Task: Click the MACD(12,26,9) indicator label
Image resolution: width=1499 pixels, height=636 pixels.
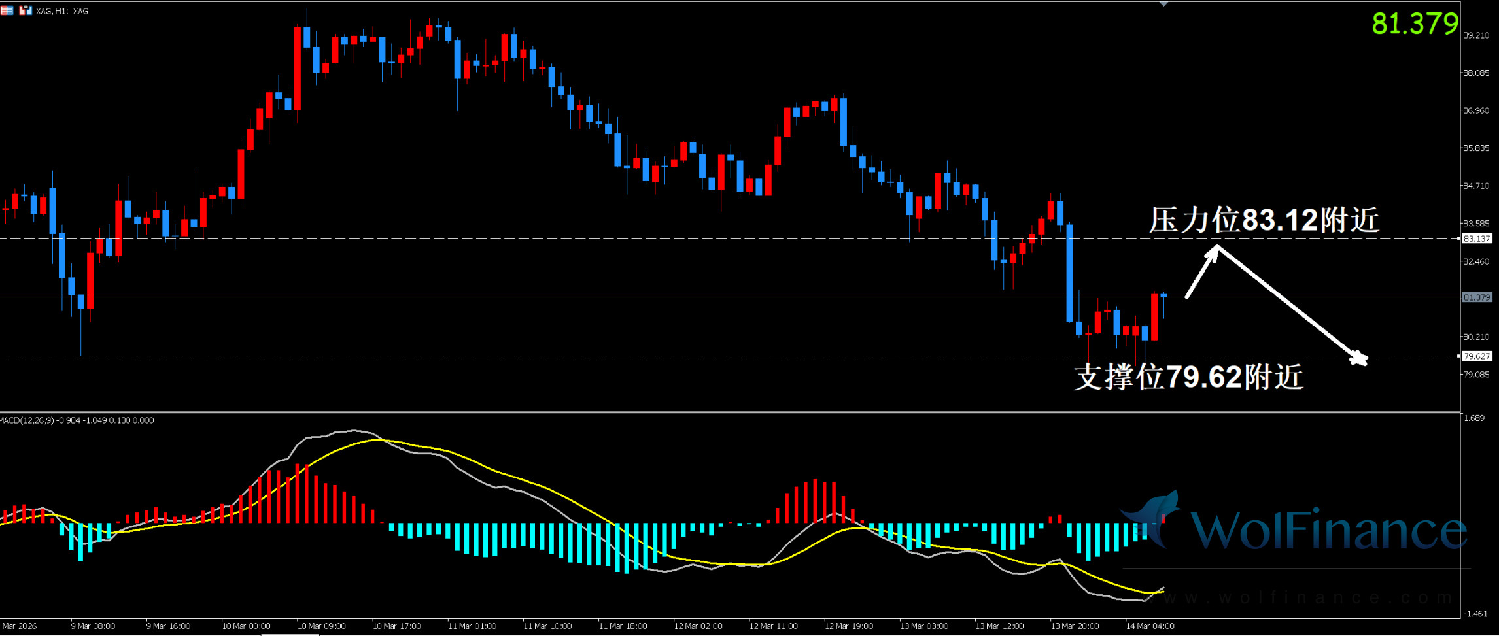Action: click(77, 420)
